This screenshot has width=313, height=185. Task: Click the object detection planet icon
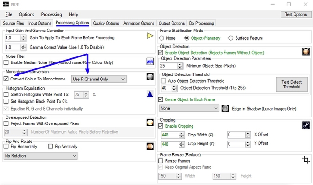click(306, 52)
